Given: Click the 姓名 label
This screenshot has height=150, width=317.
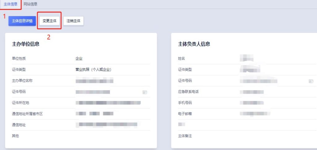Looking at the screenshot, I should click(181, 59).
